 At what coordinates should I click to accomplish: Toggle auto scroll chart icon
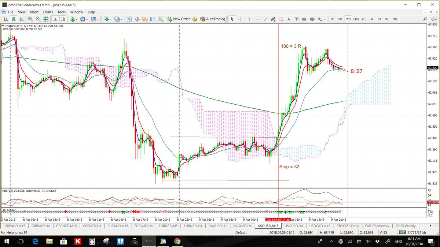[x=55, y=19]
